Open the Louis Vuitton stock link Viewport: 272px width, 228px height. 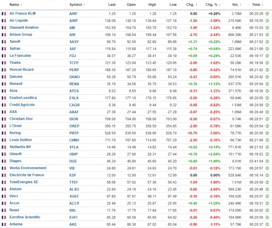coord(20,140)
